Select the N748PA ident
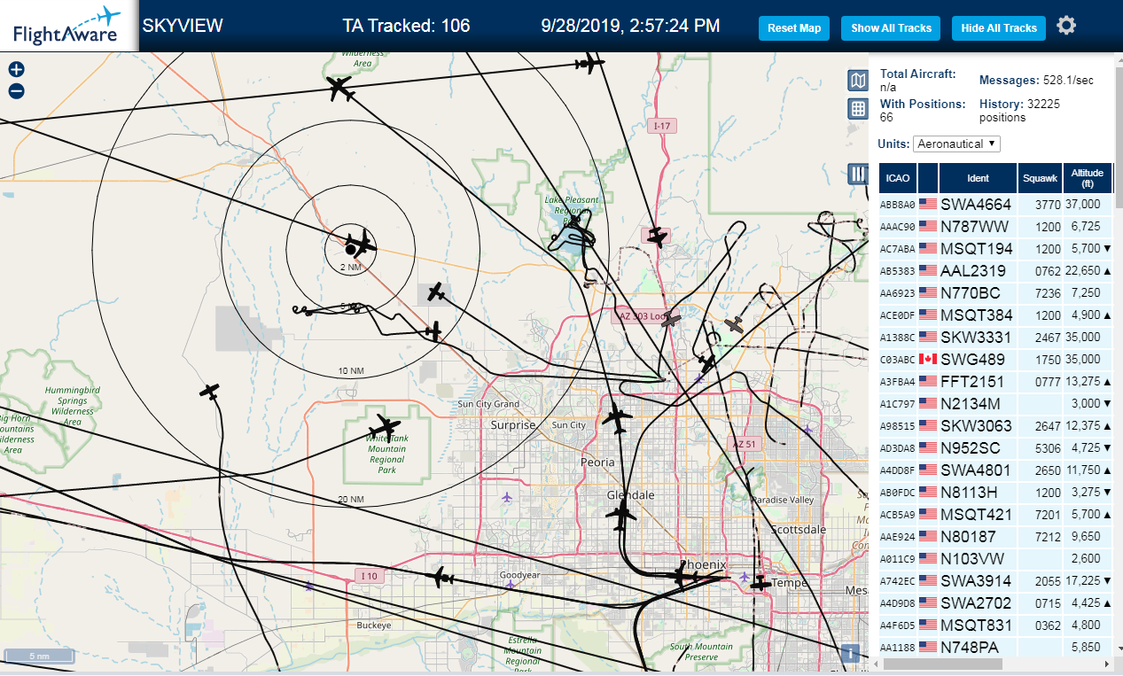Image resolution: width=1123 pixels, height=676 pixels. pos(970,647)
